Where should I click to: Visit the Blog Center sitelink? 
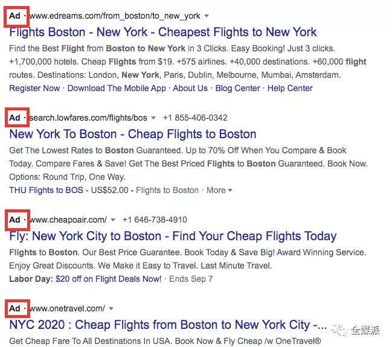coord(238,88)
